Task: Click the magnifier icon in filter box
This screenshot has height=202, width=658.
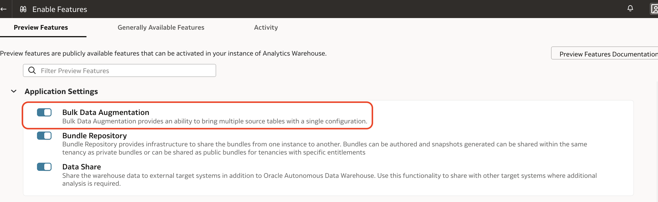Action: point(32,70)
